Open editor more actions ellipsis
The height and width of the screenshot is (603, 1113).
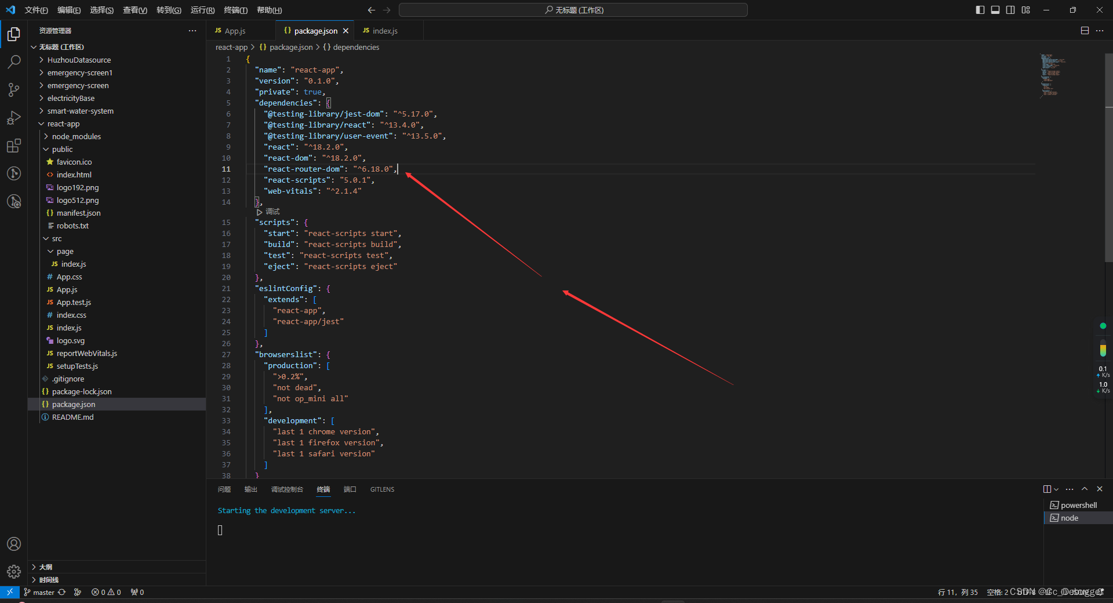tap(1100, 31)
